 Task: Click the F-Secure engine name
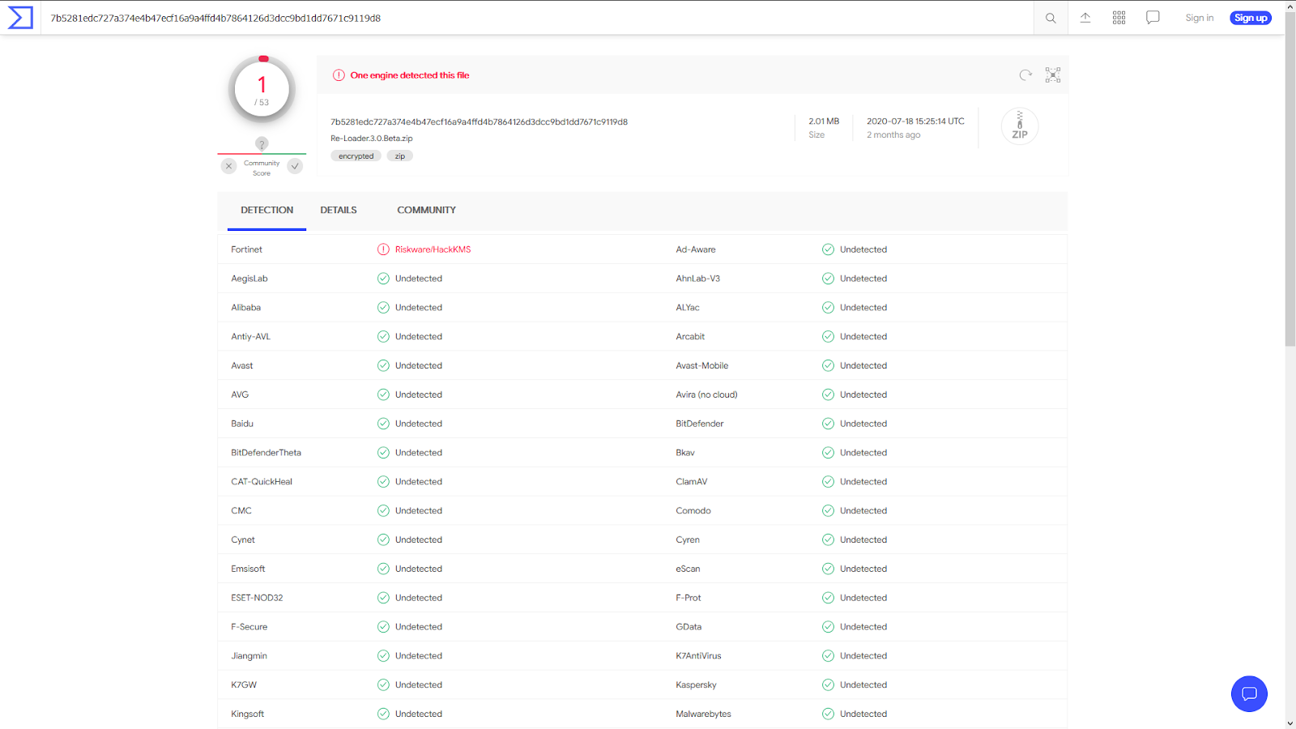[x=249, y=627]
